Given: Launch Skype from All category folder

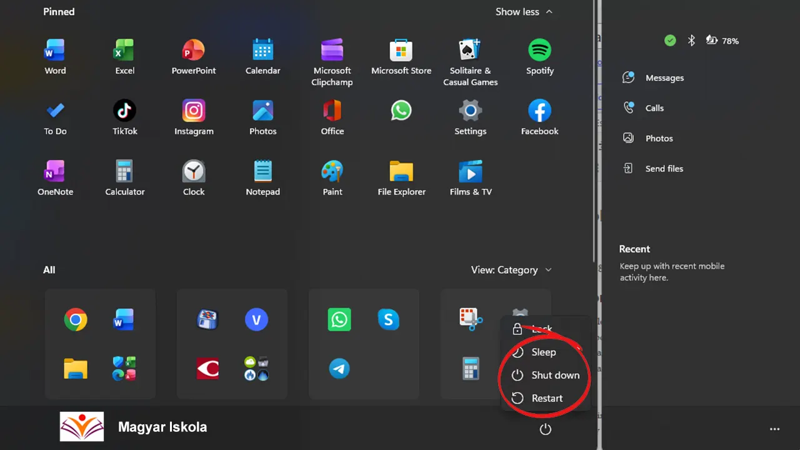Looking at the screenshot, I should (x=389, y=320).
